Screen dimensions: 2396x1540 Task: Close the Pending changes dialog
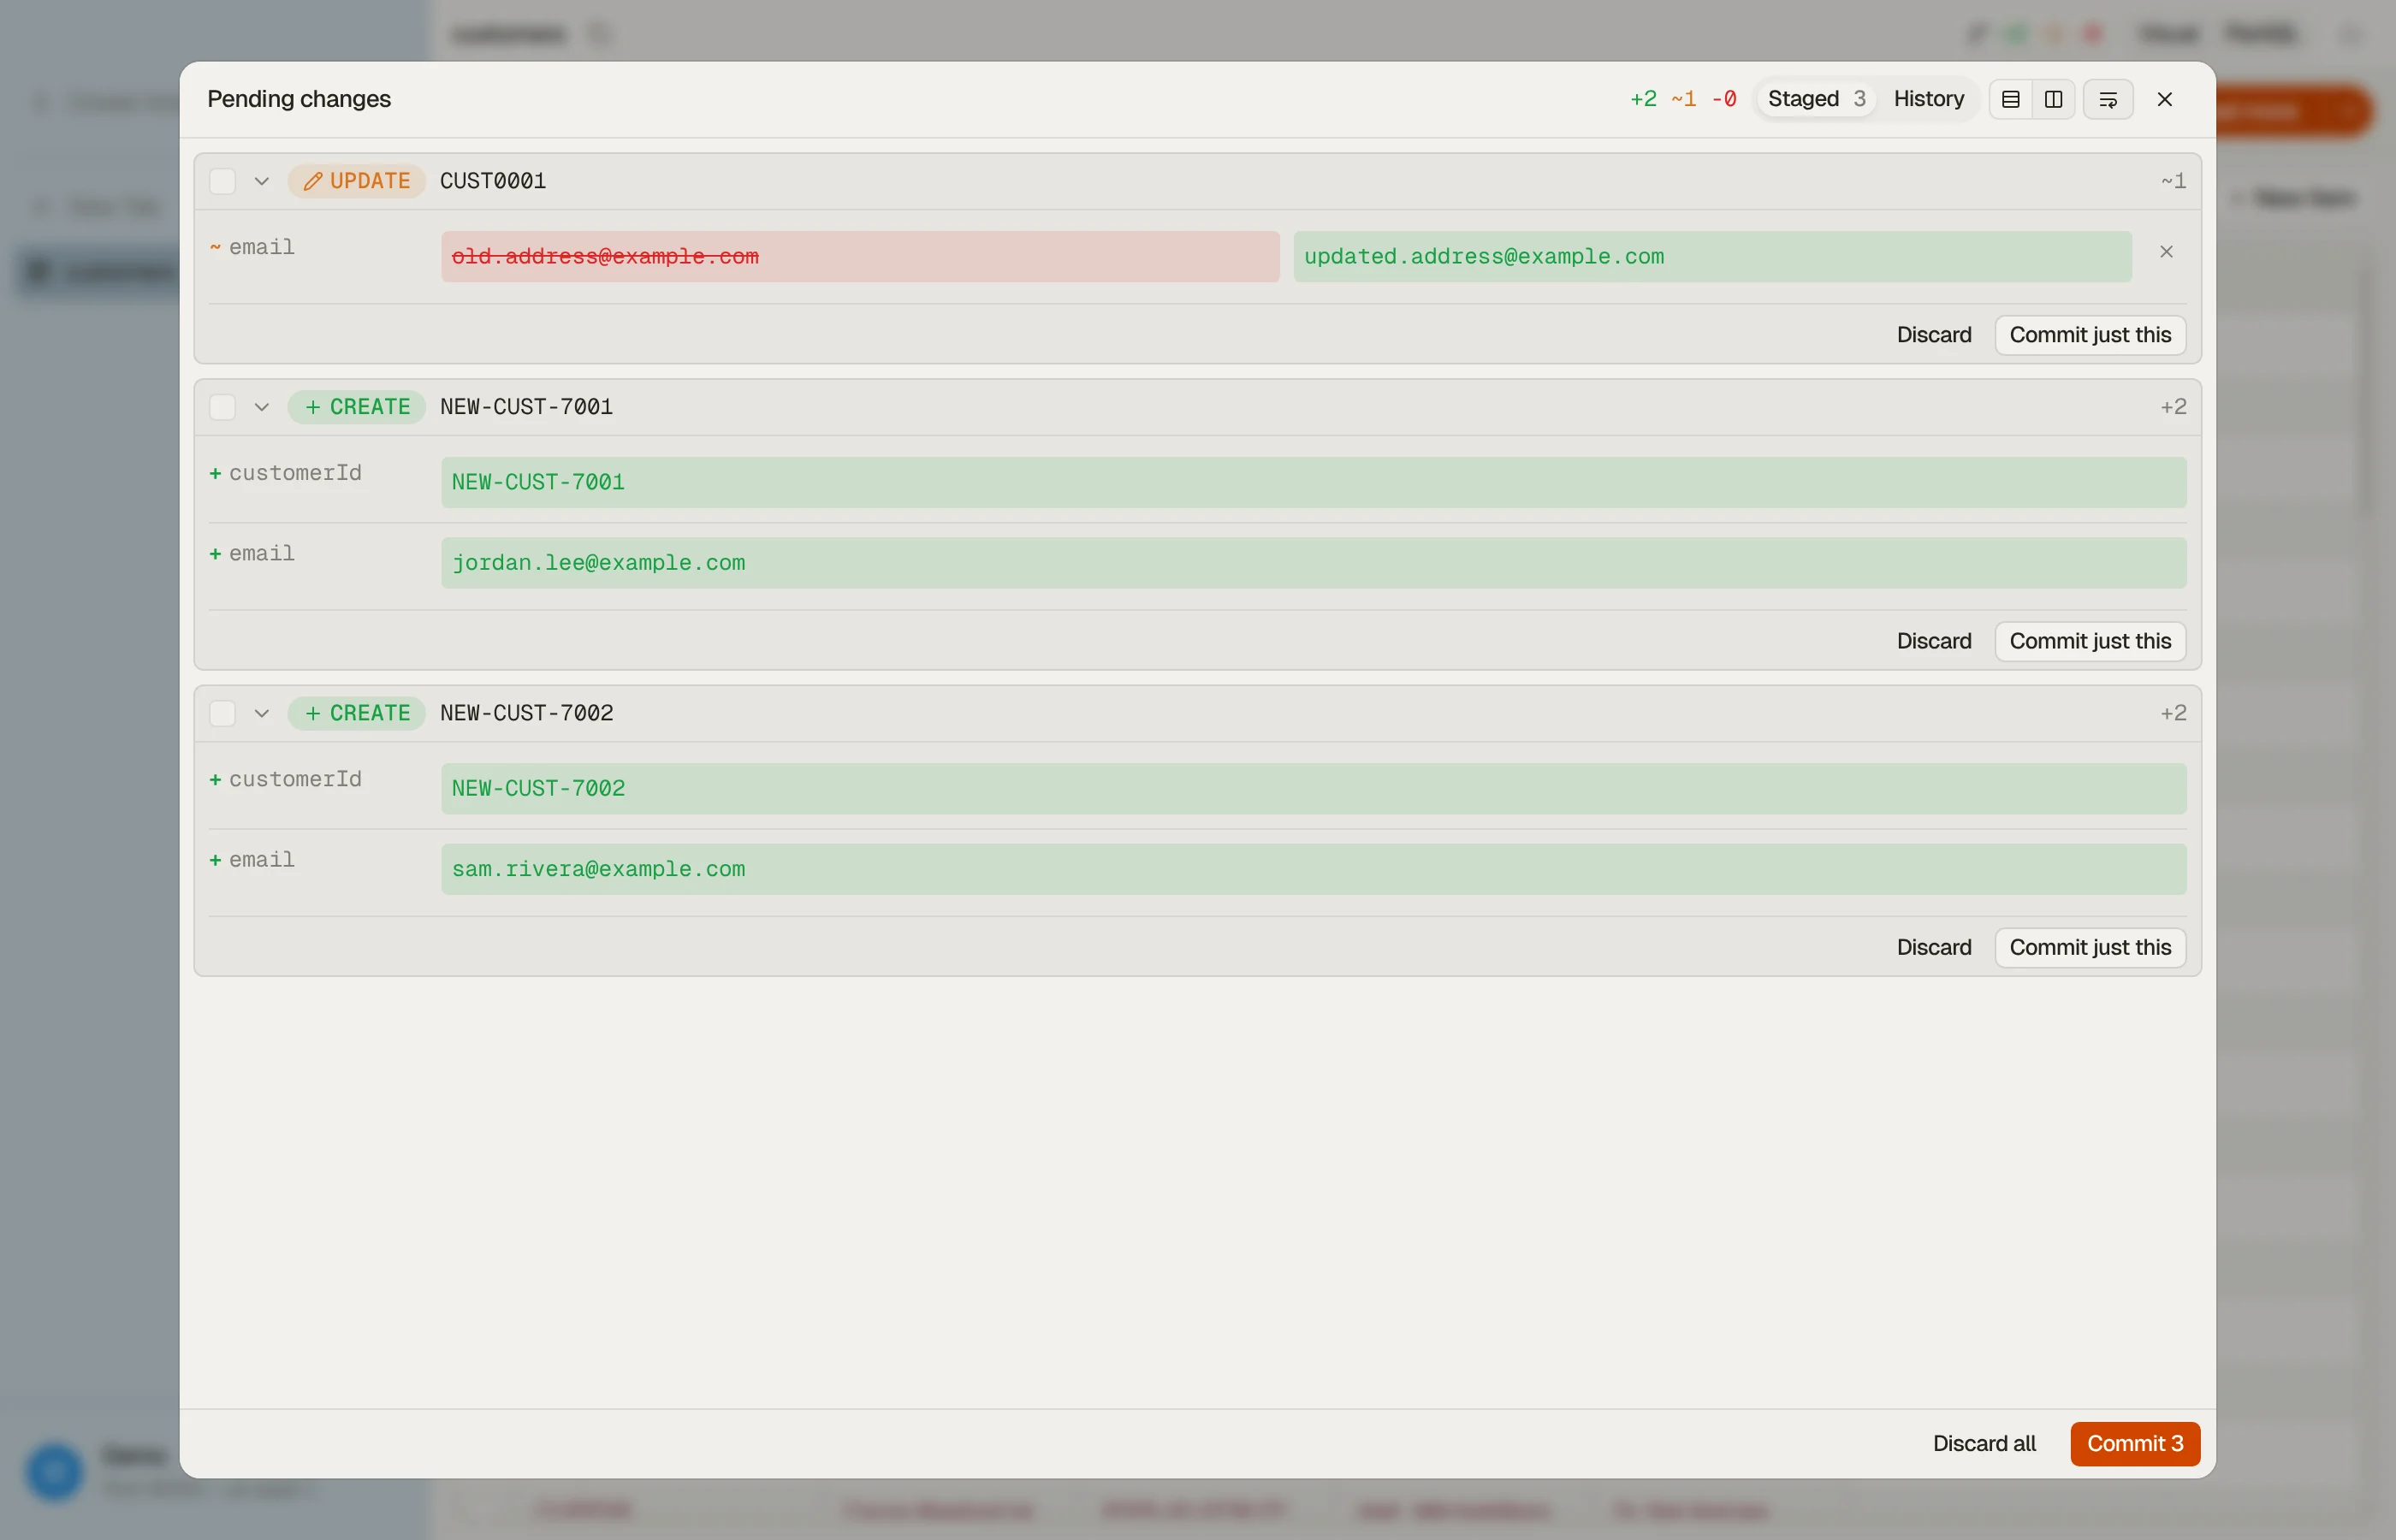pos(2165,99)
